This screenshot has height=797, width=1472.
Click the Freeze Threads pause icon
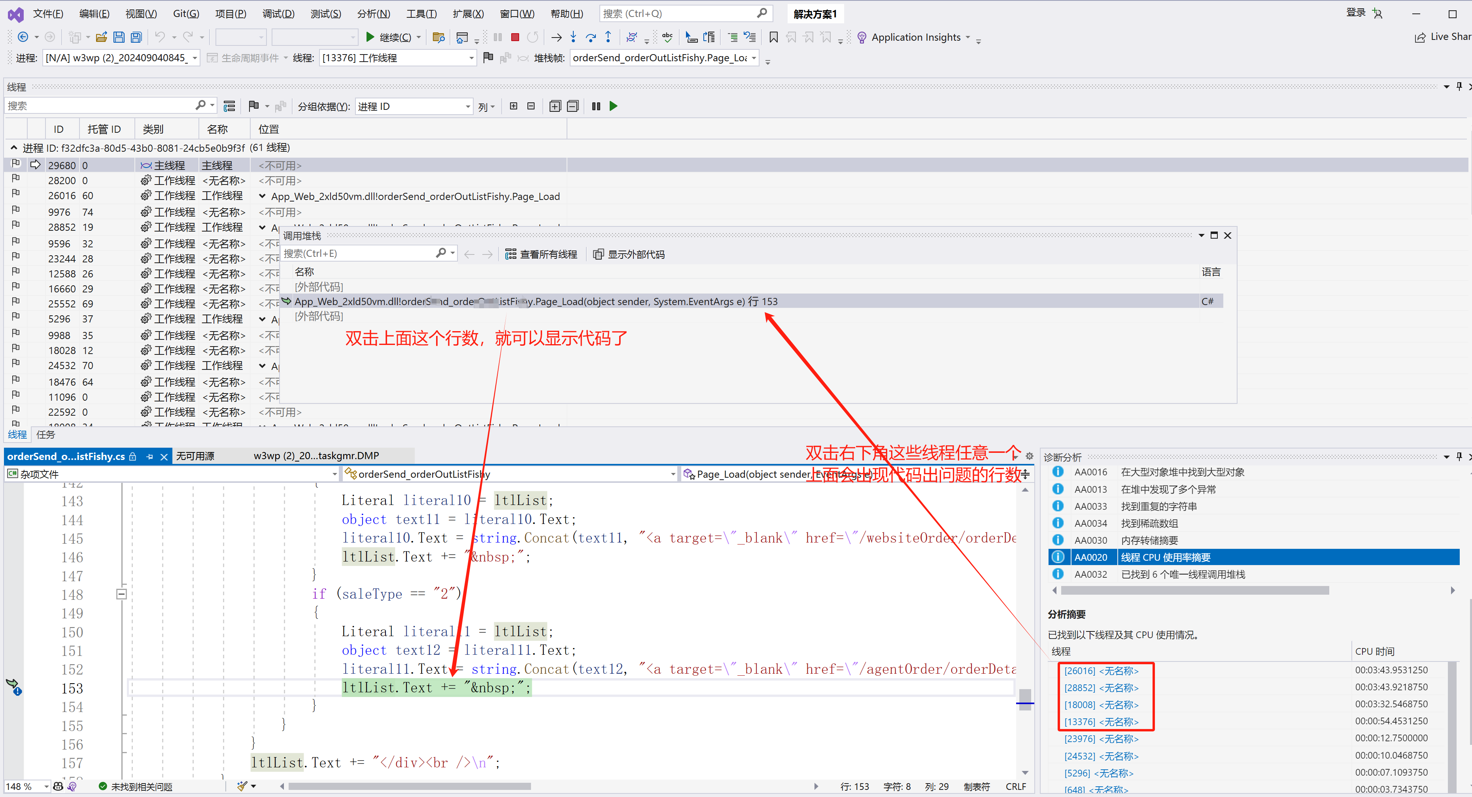point(596,106)
